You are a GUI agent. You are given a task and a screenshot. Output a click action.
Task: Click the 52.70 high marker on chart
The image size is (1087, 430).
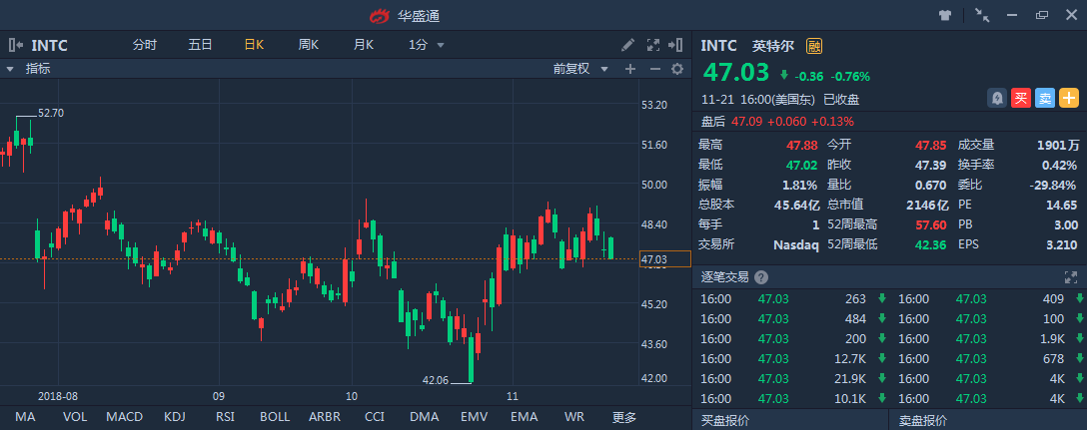click(x=51, y=113)
